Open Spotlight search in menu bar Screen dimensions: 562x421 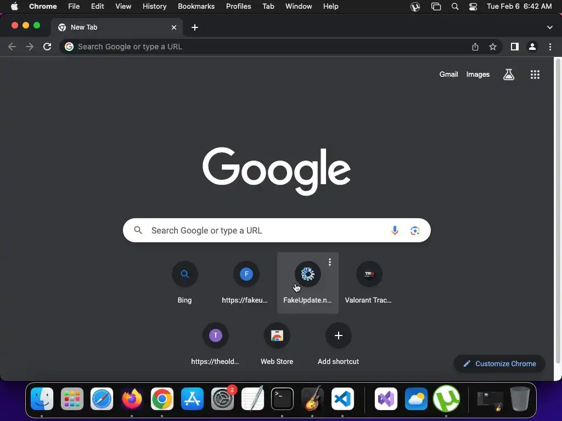tap(455, 7)
